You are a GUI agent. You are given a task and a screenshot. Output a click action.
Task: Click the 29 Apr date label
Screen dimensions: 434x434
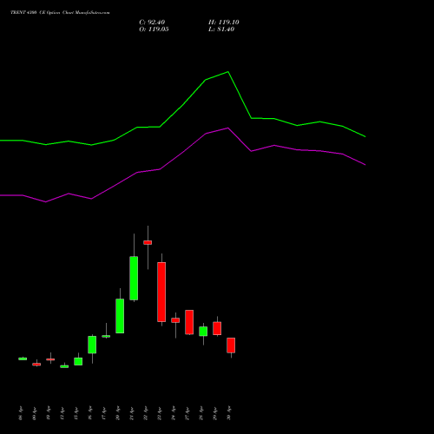point(215,413)
